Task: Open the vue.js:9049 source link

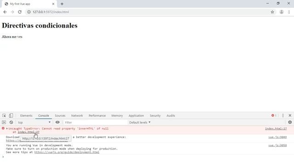Action: pyautogui.click(x=277, y=137)
